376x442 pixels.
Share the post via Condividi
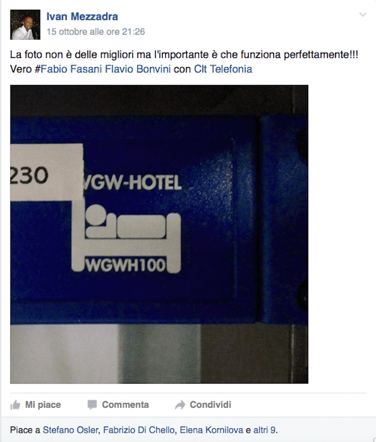click(x=203, y=405)
